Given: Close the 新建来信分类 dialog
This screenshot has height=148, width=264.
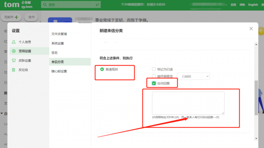Looking at the screenshot, I should (251, 29).
